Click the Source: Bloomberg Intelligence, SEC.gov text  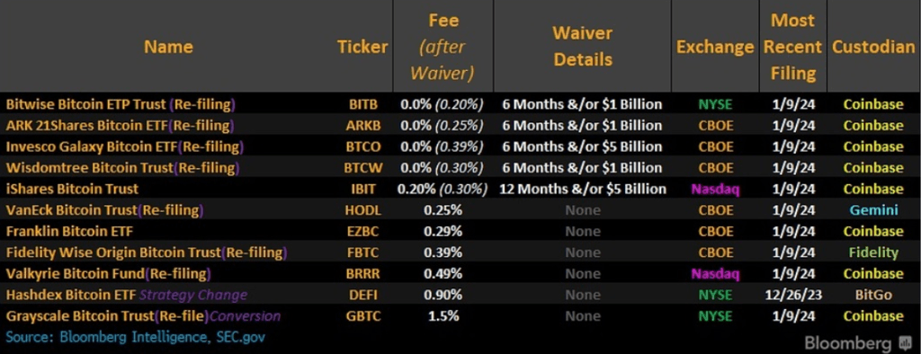136,337
